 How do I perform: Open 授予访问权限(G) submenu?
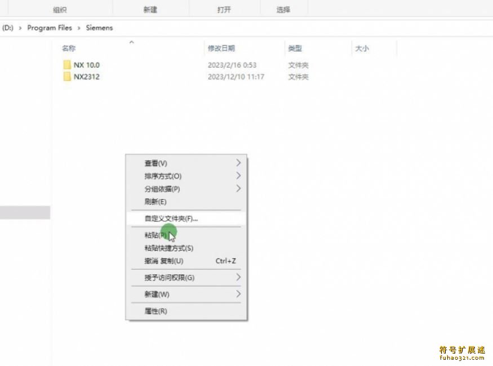[170, 278]
